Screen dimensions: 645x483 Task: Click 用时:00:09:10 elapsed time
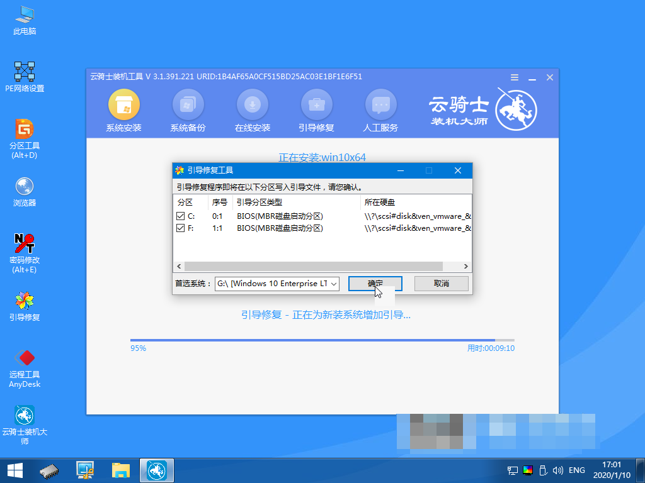491,348
